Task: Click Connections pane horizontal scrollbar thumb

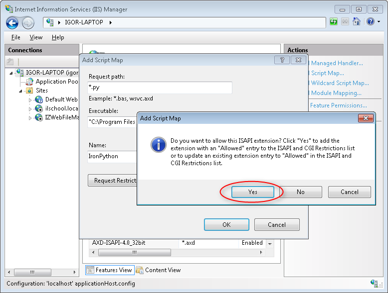Action: click(32, 272)
